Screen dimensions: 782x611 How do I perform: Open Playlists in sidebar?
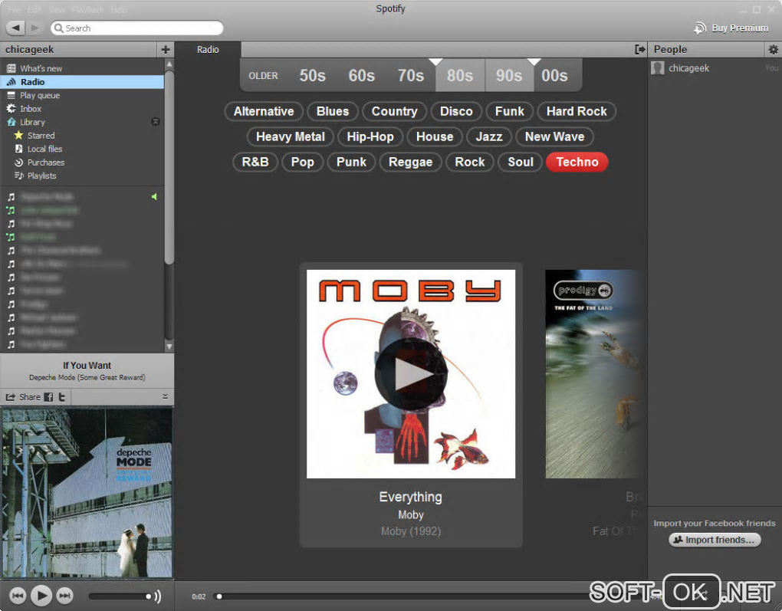click(x=41, y=176)
